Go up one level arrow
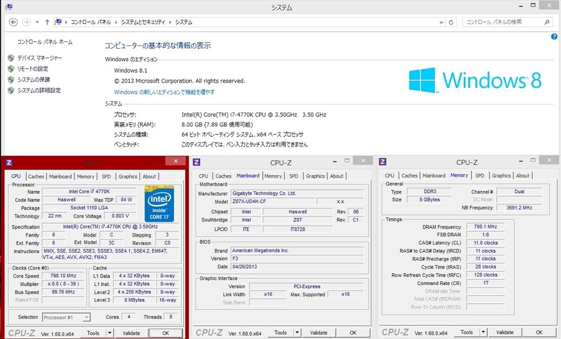Viewport: 561px width, 339px height. click(47, 22)
